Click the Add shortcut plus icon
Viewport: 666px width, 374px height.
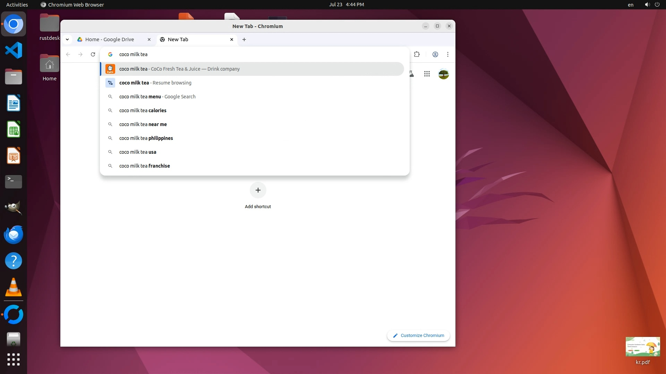[x=258, y=190]
